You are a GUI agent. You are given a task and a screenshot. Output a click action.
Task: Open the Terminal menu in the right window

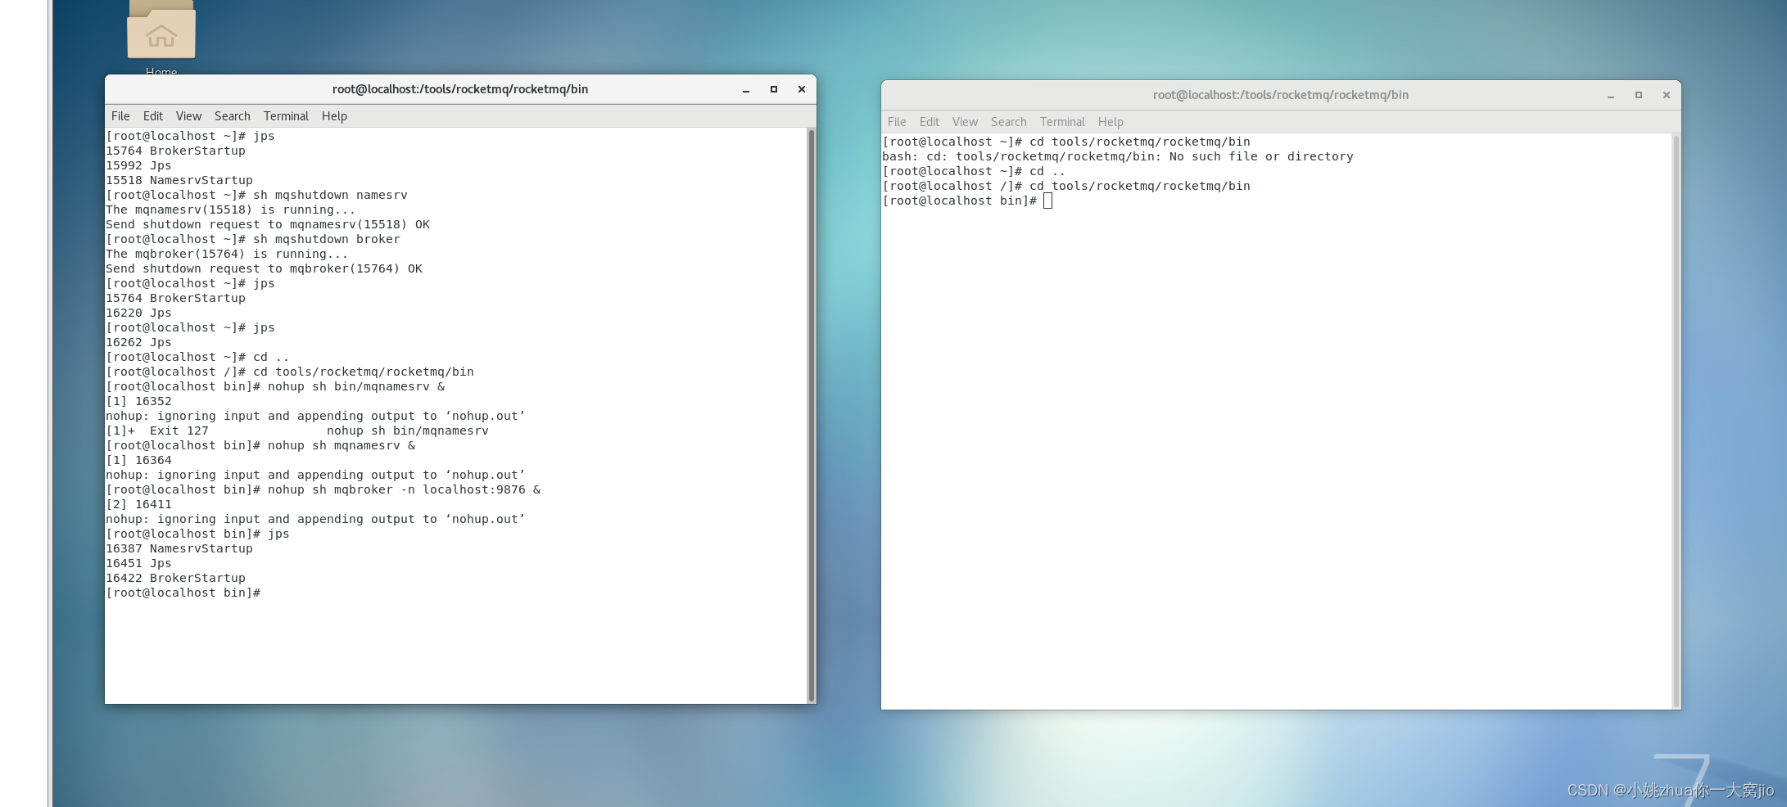coord(1061,121)
